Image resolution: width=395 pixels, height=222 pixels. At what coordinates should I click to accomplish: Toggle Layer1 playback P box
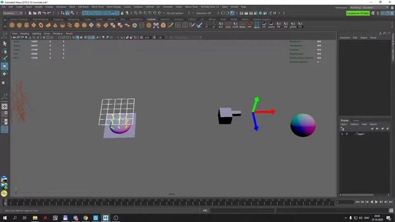coord(347,134)
